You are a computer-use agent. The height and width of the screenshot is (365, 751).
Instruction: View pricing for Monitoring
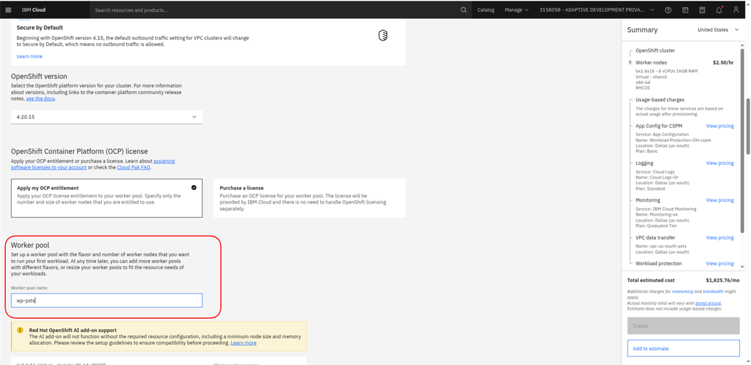[720, 201]
